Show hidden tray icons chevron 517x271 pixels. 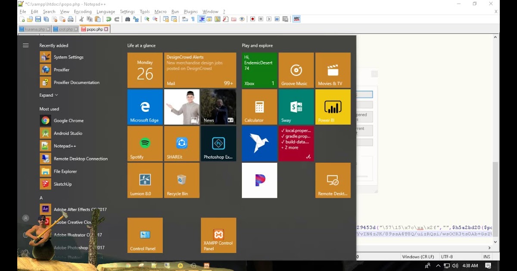pyautogui.click(x=438, y=266)
